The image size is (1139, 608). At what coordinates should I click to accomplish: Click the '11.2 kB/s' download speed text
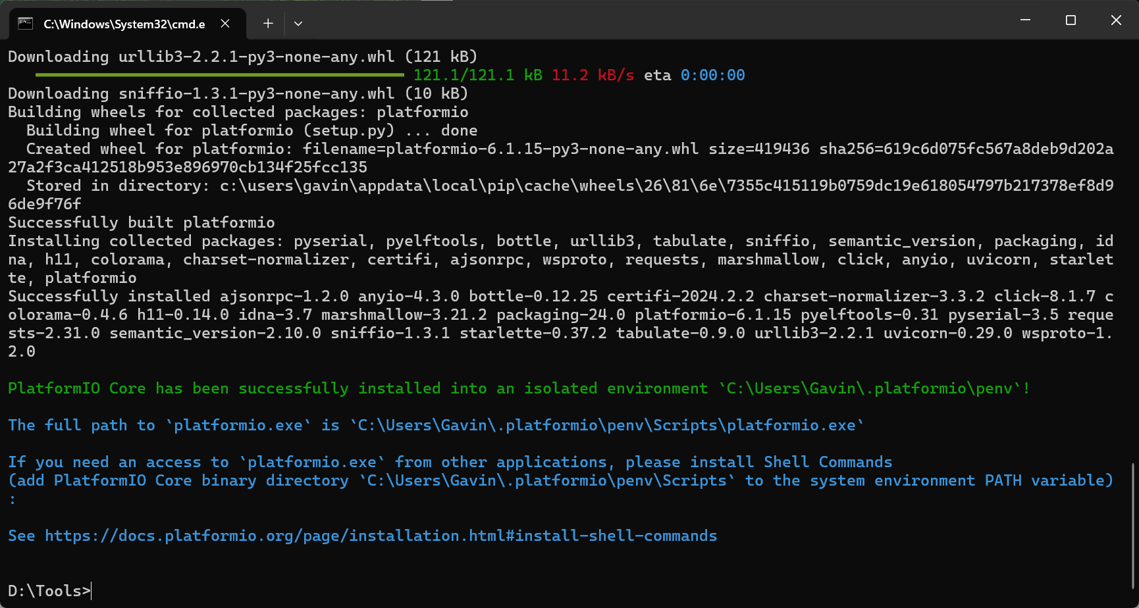[x=593, y=75]
